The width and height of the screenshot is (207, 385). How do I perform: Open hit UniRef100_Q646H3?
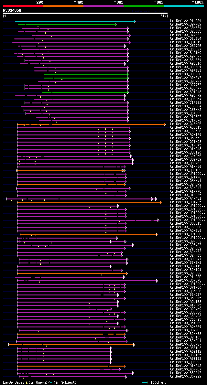pos(186,113)
